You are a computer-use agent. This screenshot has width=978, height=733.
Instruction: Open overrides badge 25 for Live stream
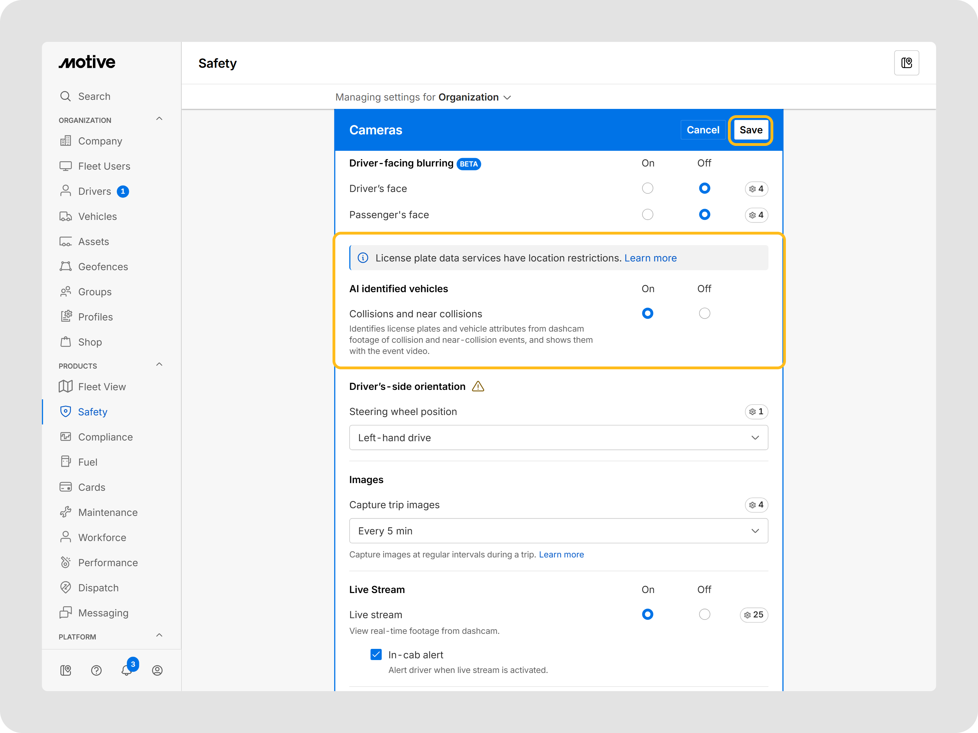[754, 615]
